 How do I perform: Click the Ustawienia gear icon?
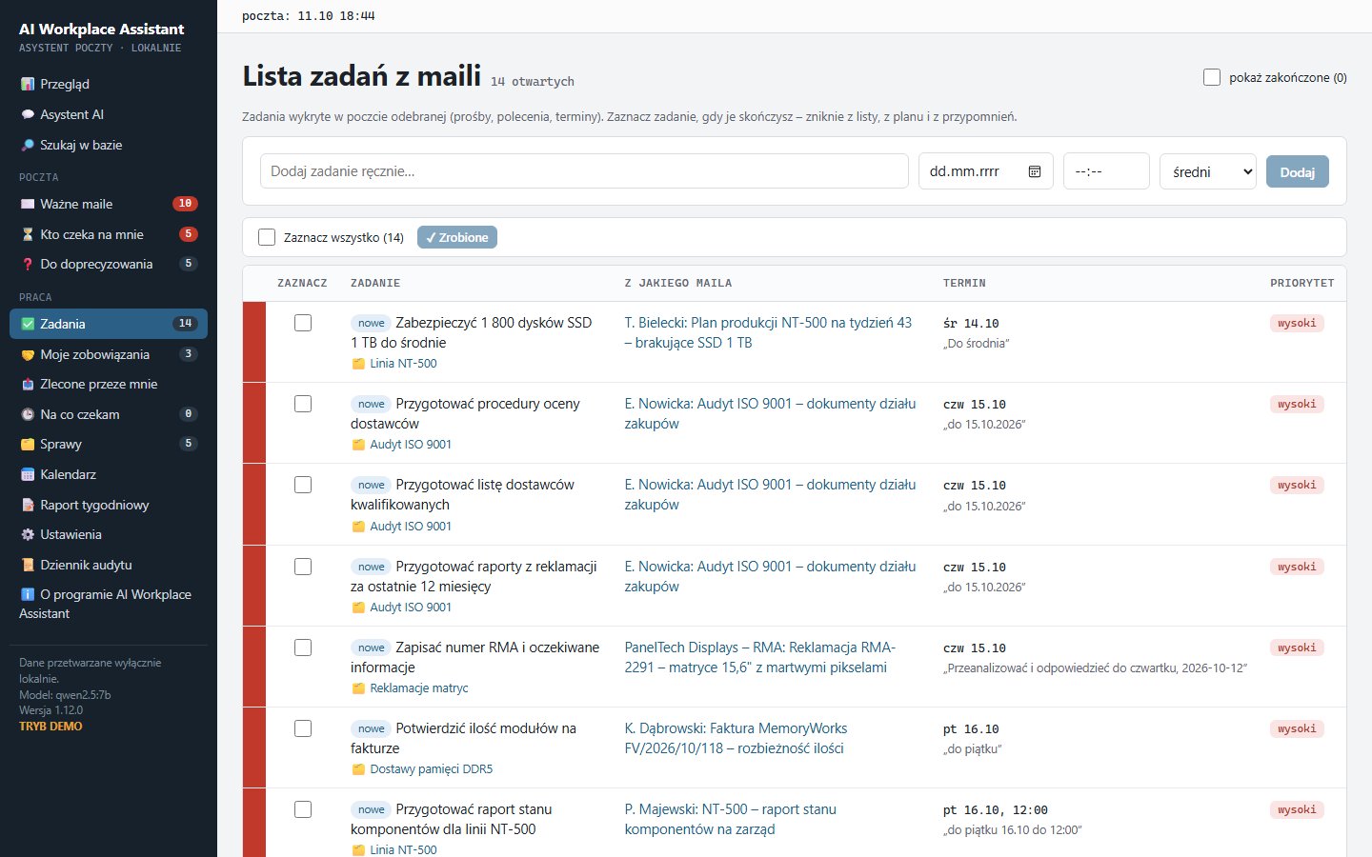28,535
